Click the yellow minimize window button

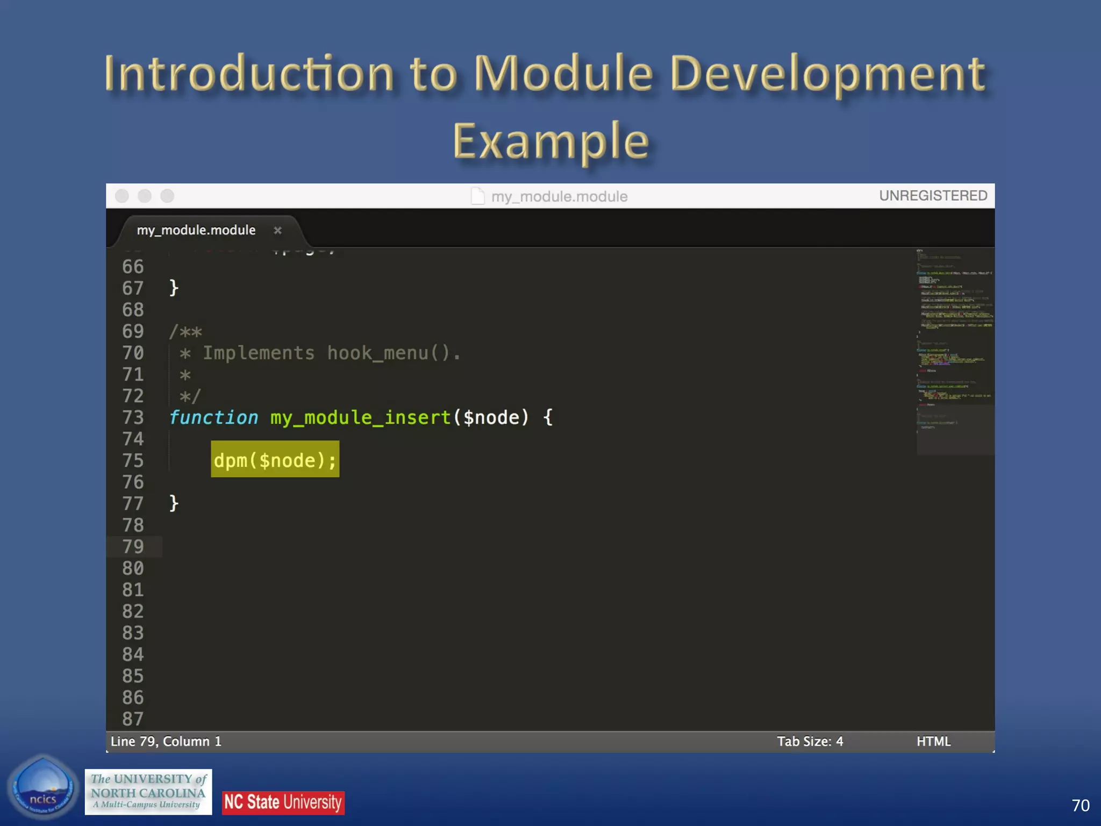click(x=145, y=196)
